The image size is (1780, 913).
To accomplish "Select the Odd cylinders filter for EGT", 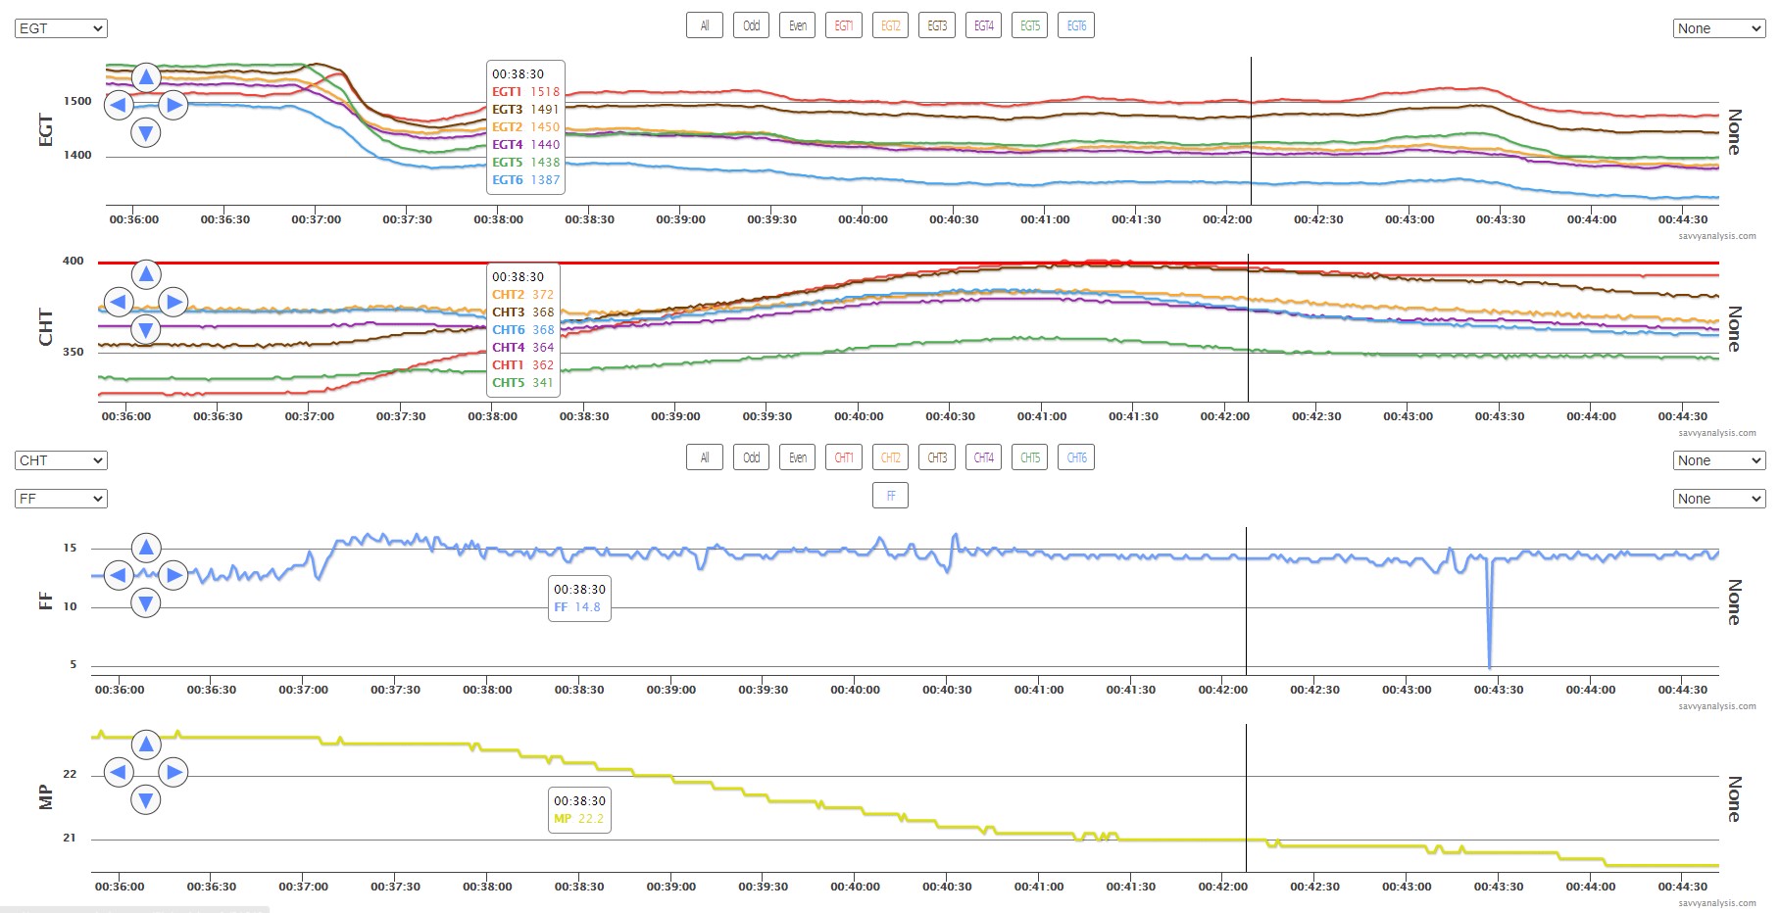I will point(751,26).
